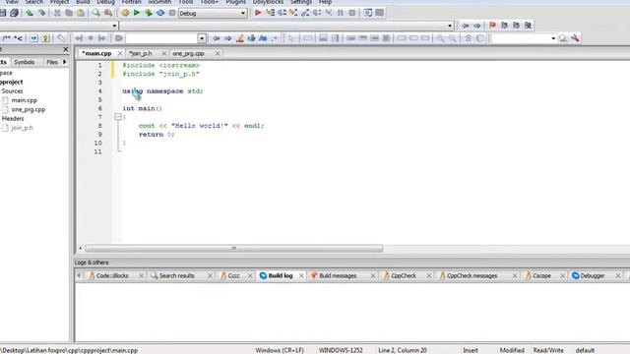Open the Project menu
630x354 pixels.
[x=59, y=2]
